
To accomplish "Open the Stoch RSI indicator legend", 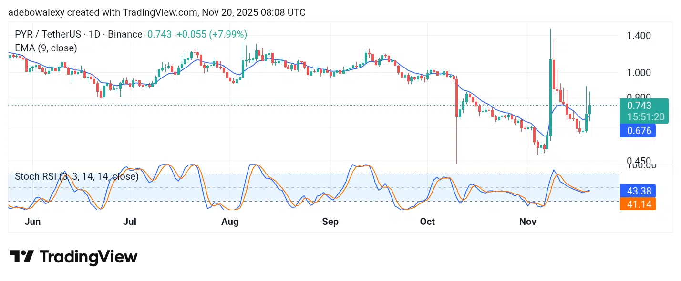I will [x=76, y=177].
